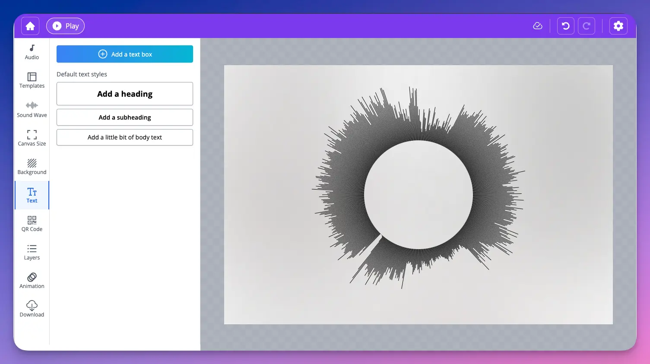This screenshot has width=650, height=364.
Task: Open the QR Code generator
Action: [x=32, y=224]
